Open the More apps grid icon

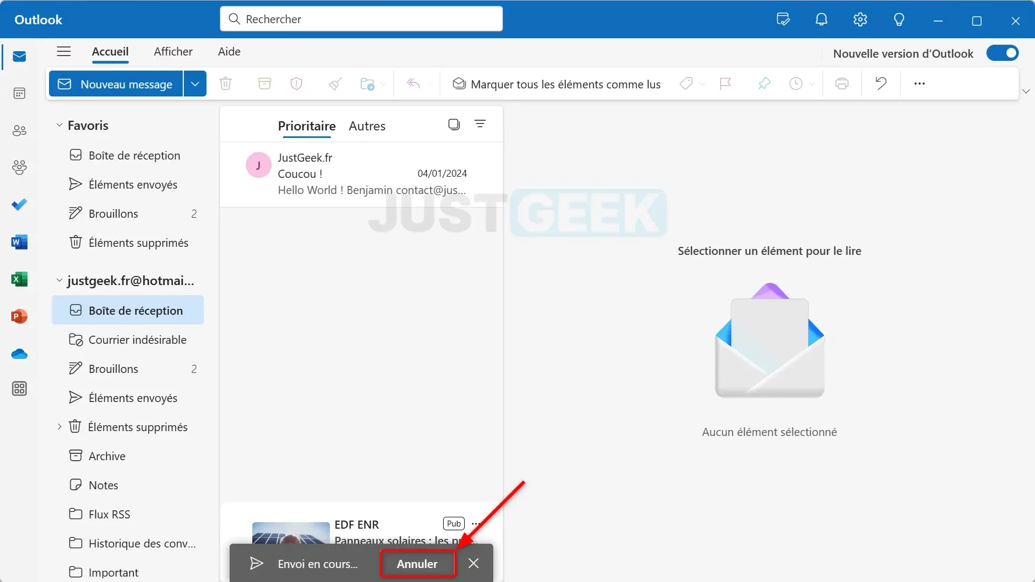pos(19,389)
